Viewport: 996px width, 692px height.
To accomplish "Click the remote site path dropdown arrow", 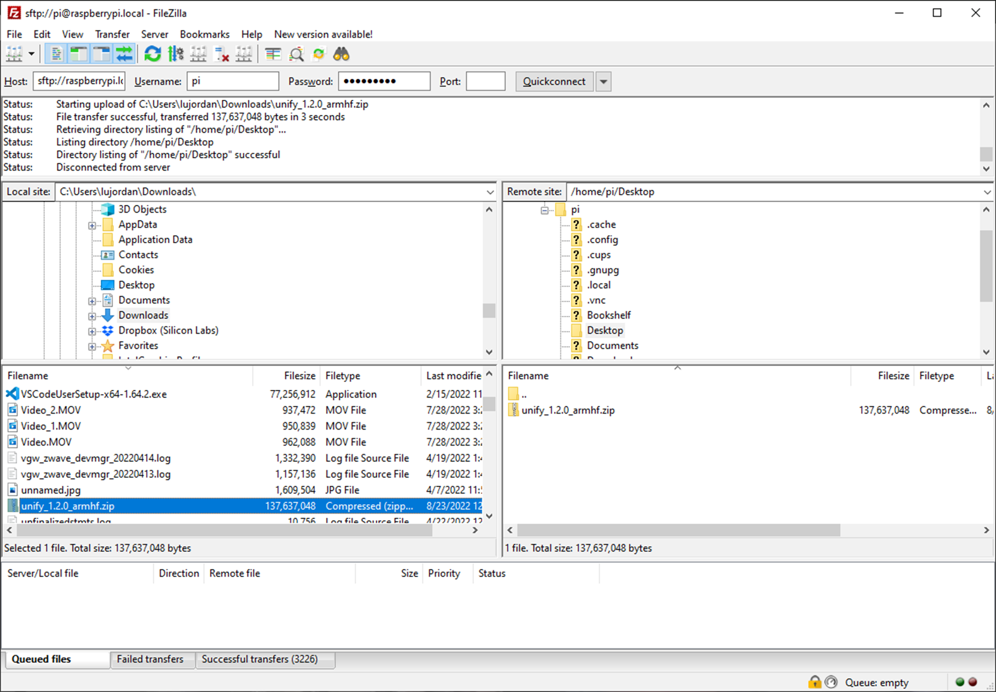I will 986,192.
